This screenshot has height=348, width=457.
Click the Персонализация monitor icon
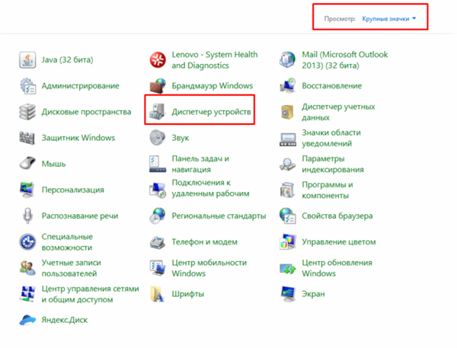[27, 190]
